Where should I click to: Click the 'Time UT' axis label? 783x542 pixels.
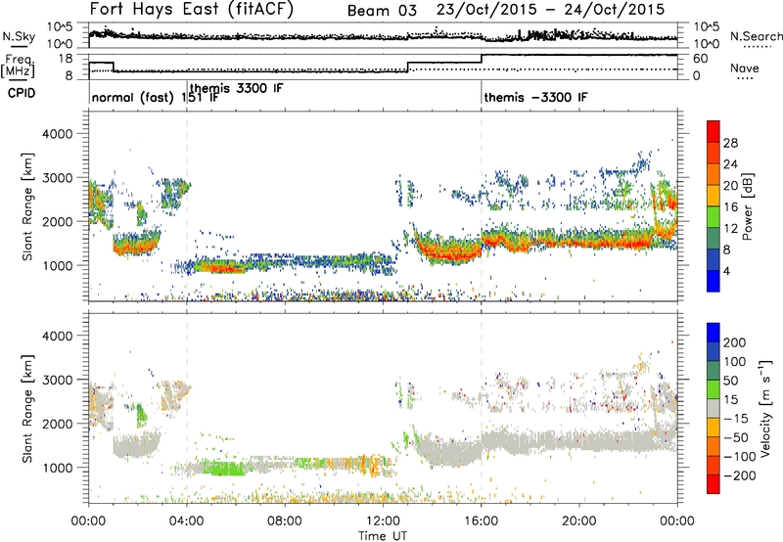(x=383, y=535)
